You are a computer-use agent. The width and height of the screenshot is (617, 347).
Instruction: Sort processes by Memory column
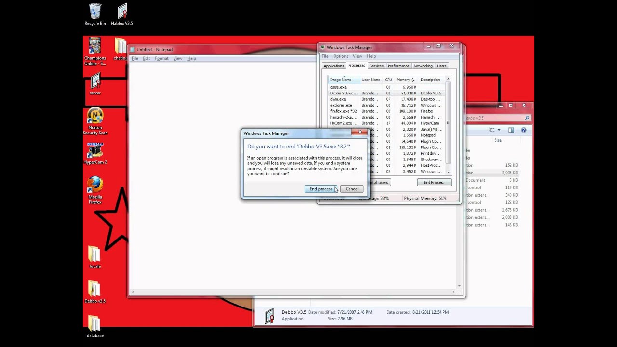pos(406,80)
